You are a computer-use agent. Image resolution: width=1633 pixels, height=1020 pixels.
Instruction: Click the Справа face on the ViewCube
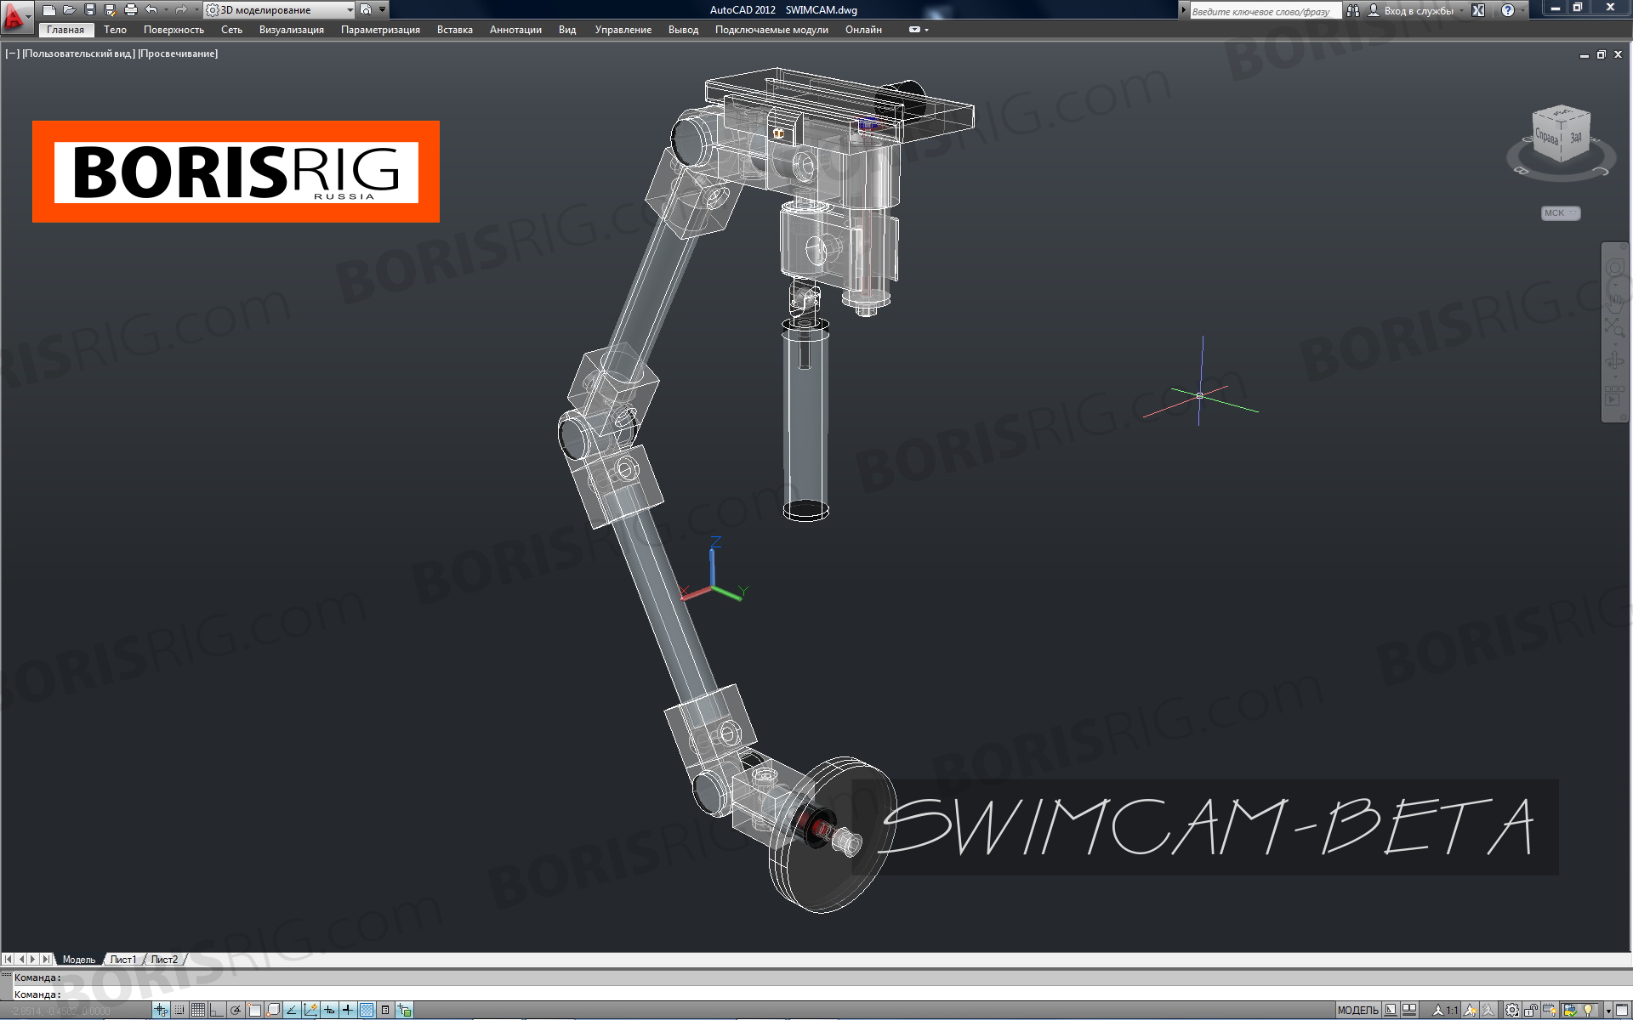pyautogui.click(x=1546, y=138)
